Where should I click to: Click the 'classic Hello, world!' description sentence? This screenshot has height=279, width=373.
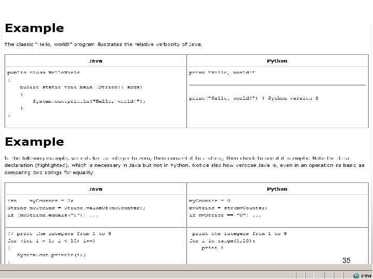(104, 44)
